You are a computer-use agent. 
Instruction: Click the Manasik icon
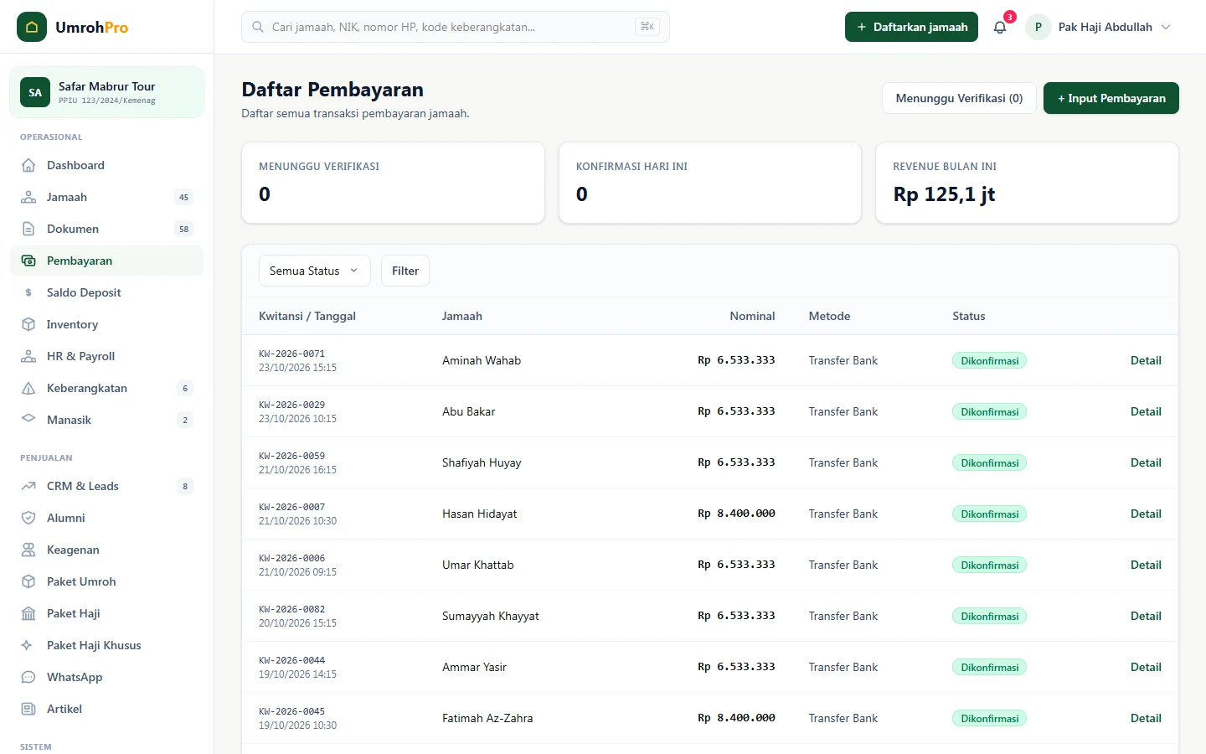point(28,418)
